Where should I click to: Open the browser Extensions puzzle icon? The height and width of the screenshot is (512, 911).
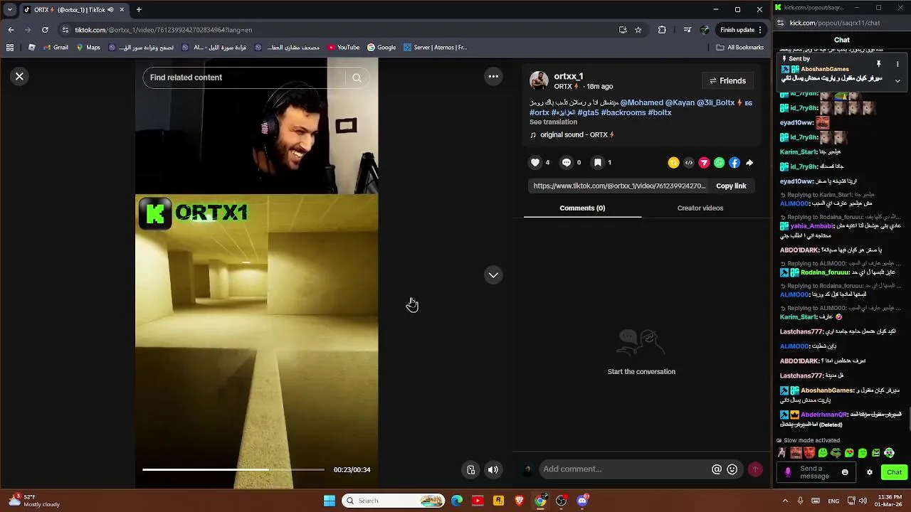pos(662,30)
